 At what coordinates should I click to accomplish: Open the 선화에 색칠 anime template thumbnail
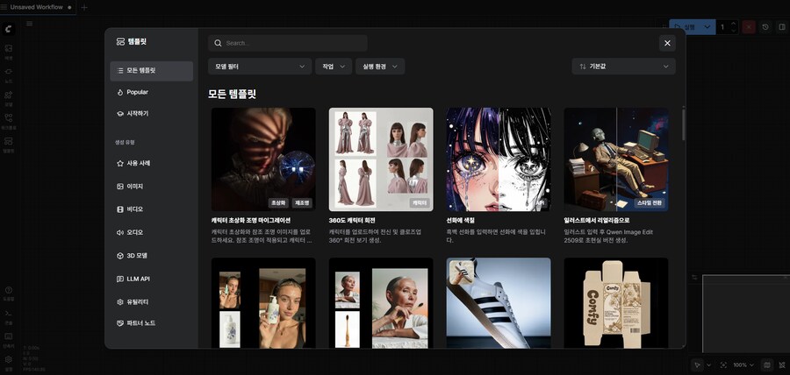(x=498, y=159)
